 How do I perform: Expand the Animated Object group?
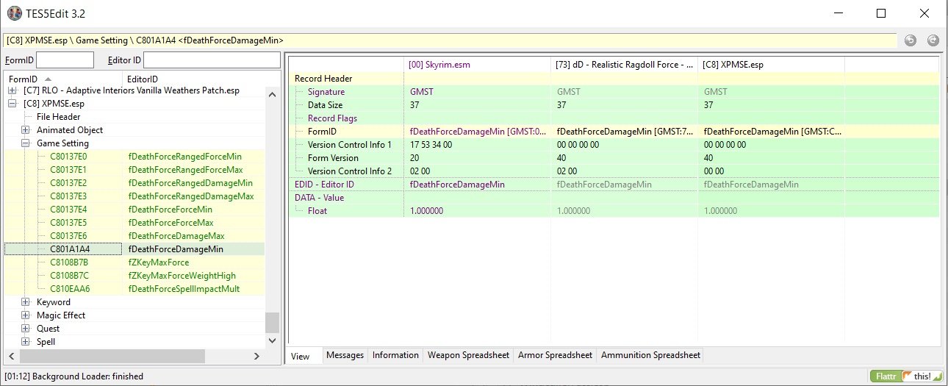click(x=25, y=130)
